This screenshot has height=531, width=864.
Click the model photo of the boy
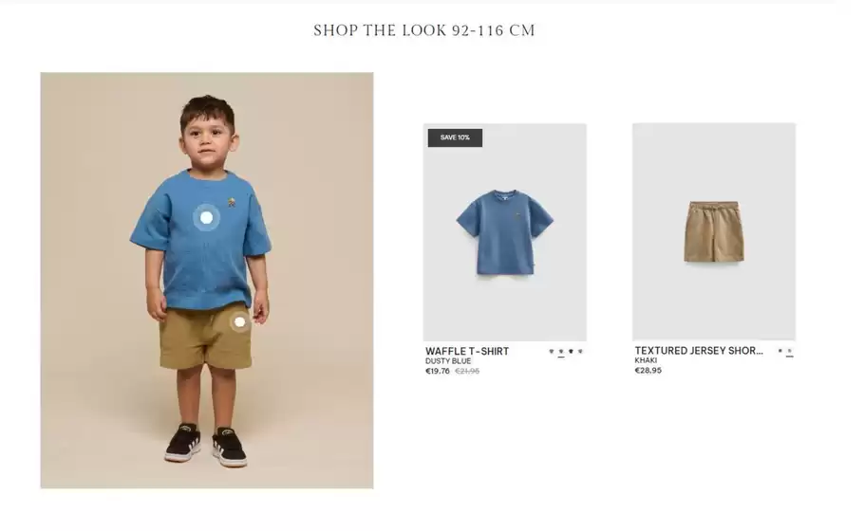point(207,280)
